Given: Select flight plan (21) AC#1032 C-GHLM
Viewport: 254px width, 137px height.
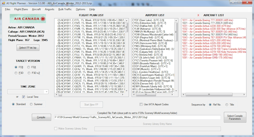Looking at the screenshot, I should [x=90, y=78].
